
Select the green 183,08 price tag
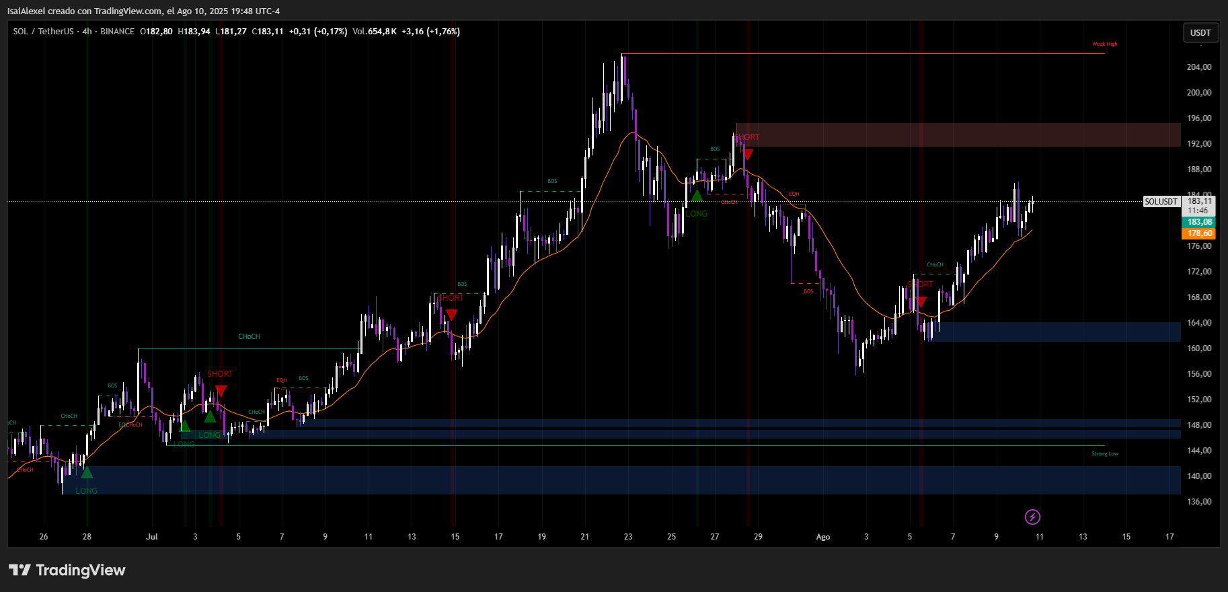(x=1200, y=222)
